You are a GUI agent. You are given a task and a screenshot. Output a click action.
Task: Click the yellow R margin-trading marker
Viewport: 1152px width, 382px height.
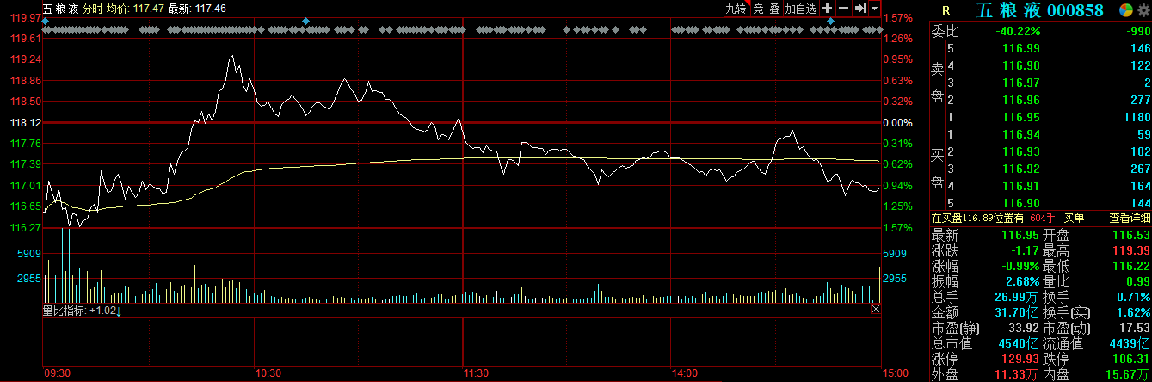[x=946, y=10]
